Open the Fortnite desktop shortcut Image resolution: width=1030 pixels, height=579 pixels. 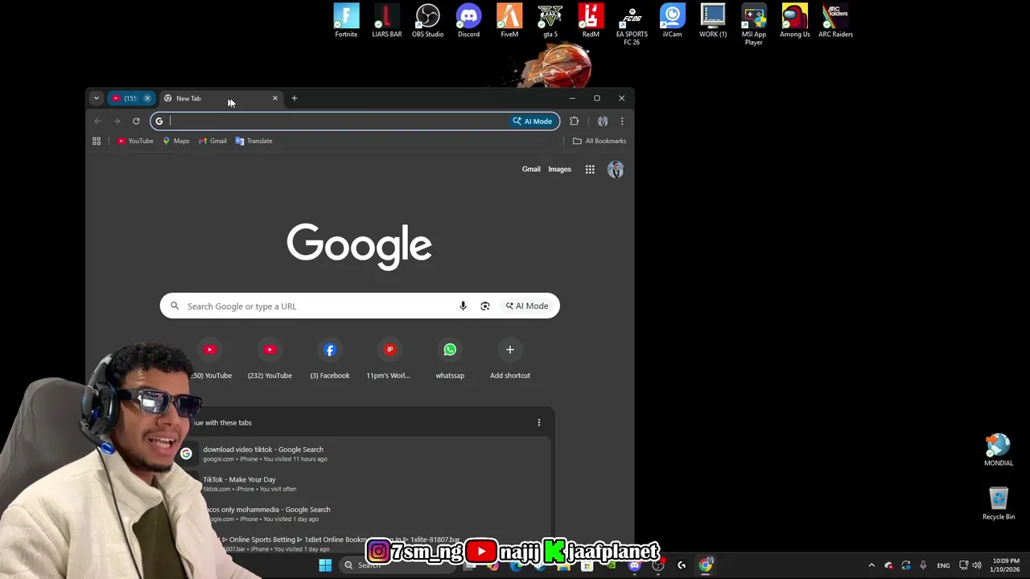(x=346, y=21)
